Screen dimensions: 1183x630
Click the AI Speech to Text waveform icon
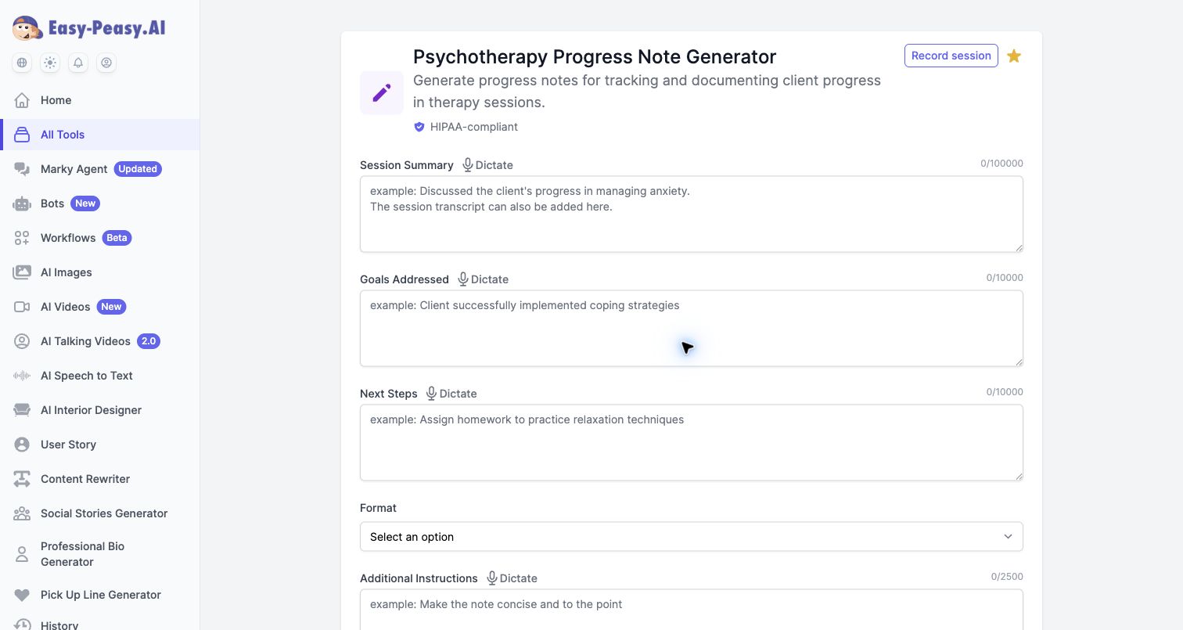click(x=22, y=376)
